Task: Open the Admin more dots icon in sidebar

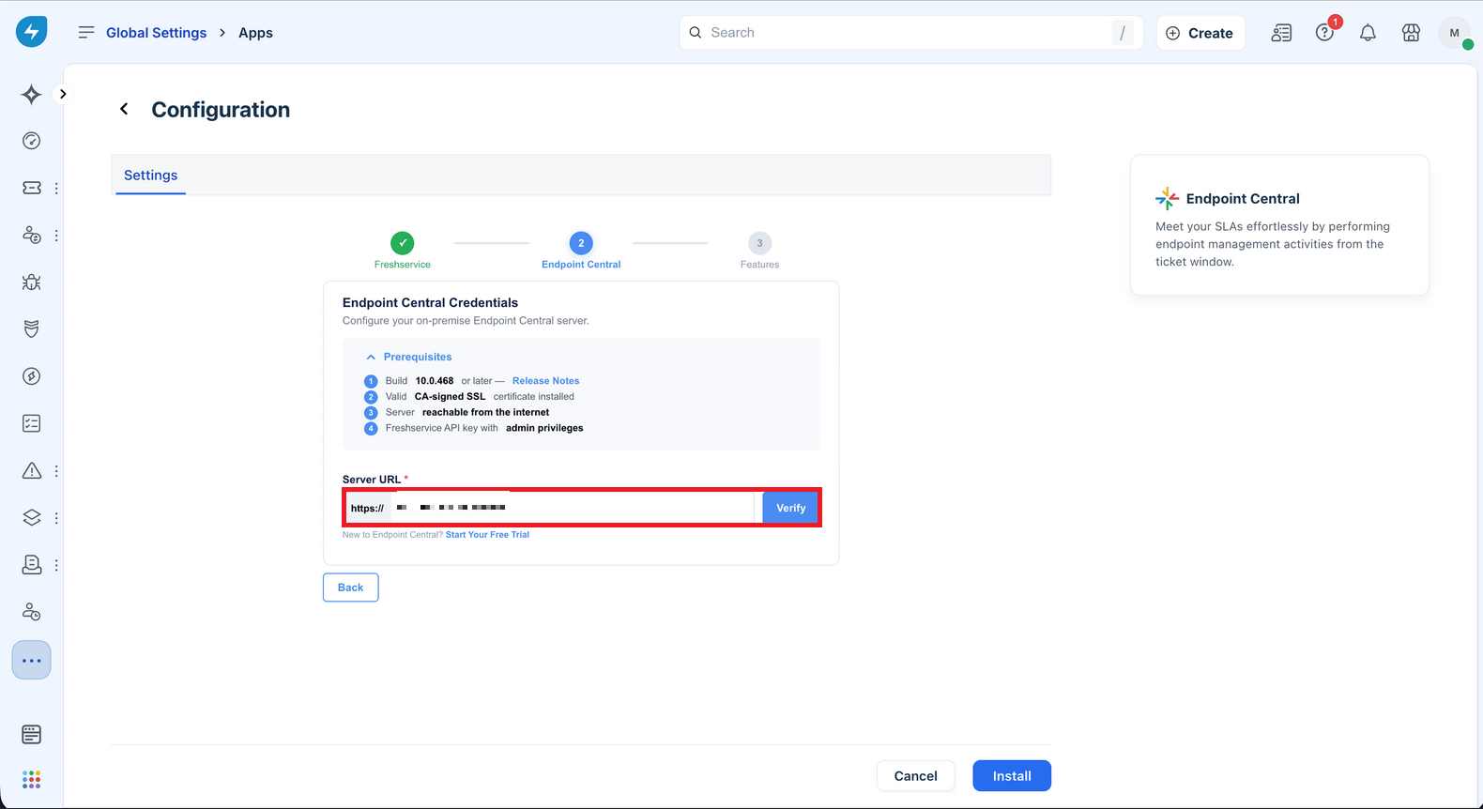Action: coord(31,661)
